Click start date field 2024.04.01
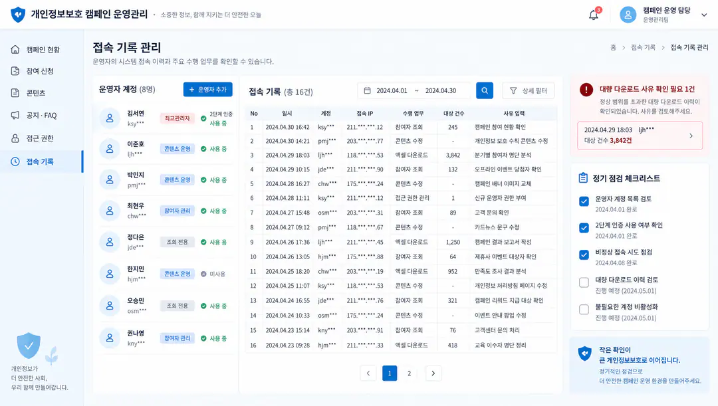 [x=392, y=90]
